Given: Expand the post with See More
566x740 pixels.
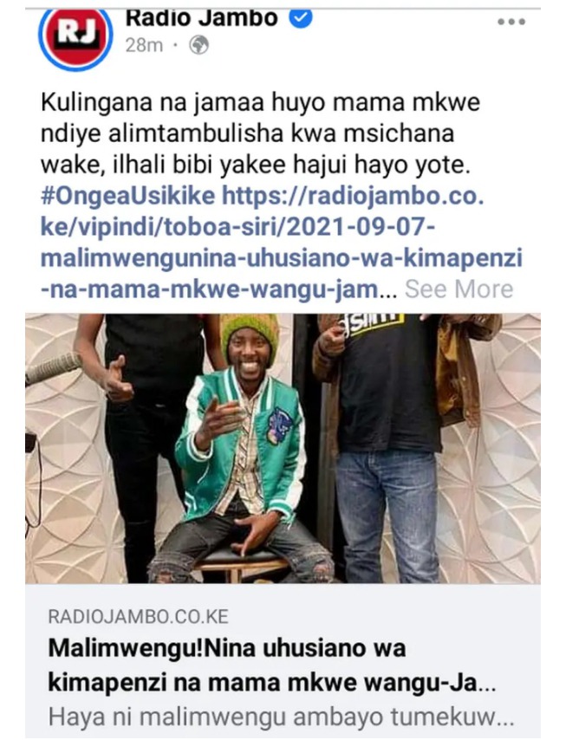Looking at the screenshot, I should tap(459, 289).
